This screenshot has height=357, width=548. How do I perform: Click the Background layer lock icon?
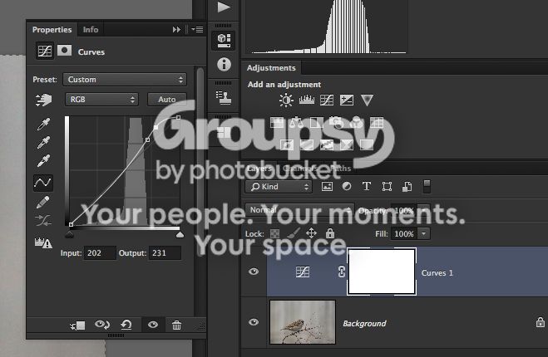(541, 322)
